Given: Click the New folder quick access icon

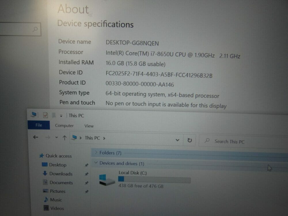Looking at the screenshot, I should point(54,115).
